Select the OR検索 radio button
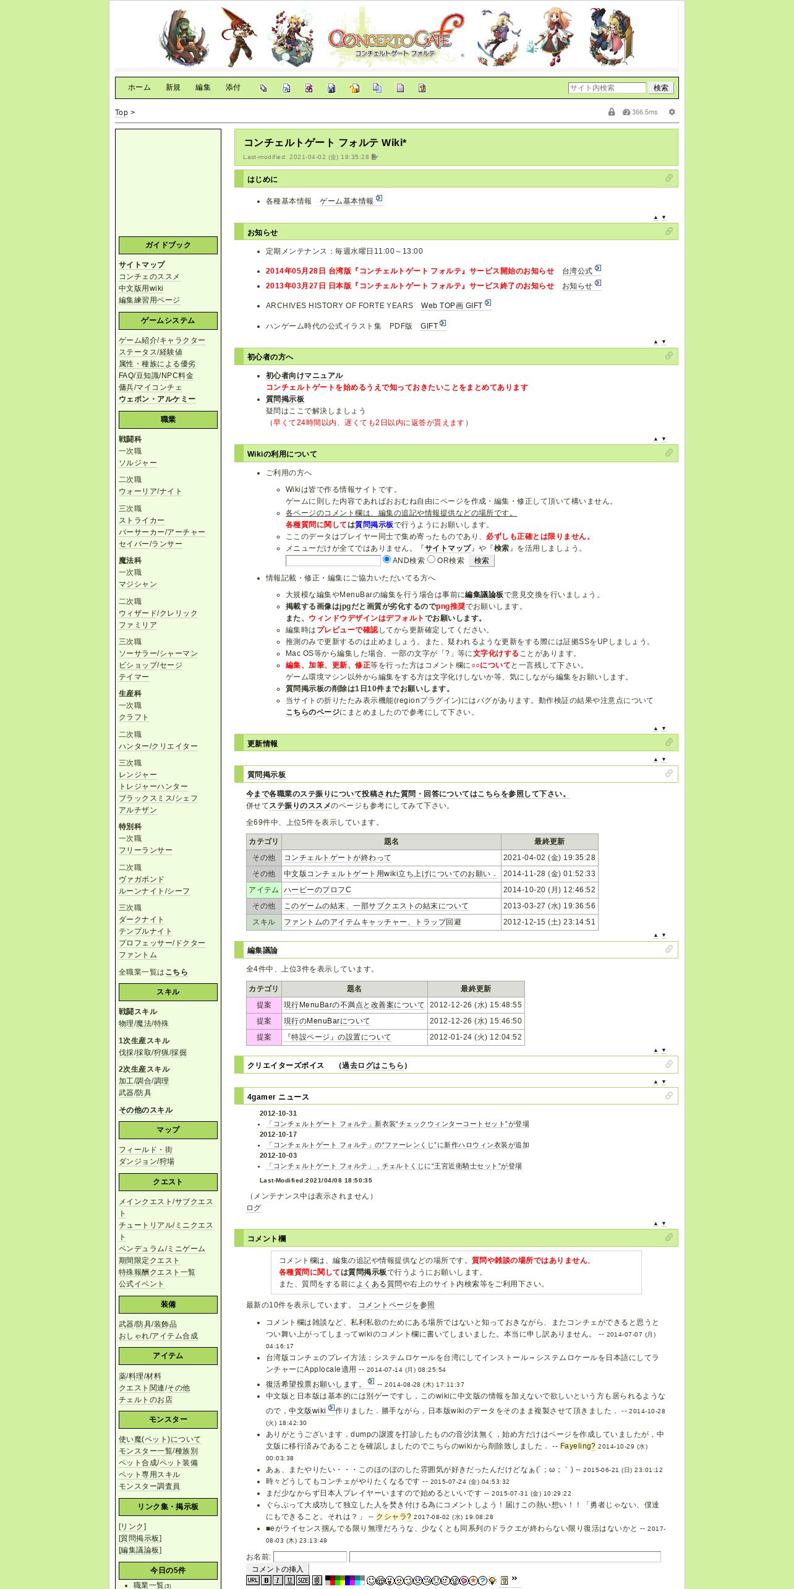Image resolution: width=794 pixels, height=1589 pixels. click(x=431, y=559)
